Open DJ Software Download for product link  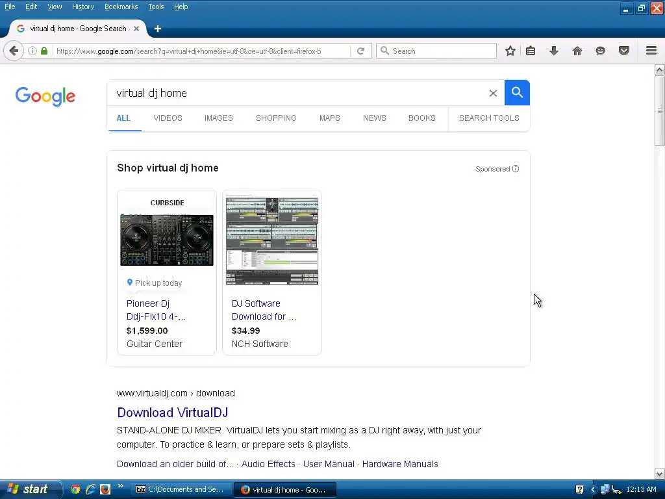click(264, 310)
